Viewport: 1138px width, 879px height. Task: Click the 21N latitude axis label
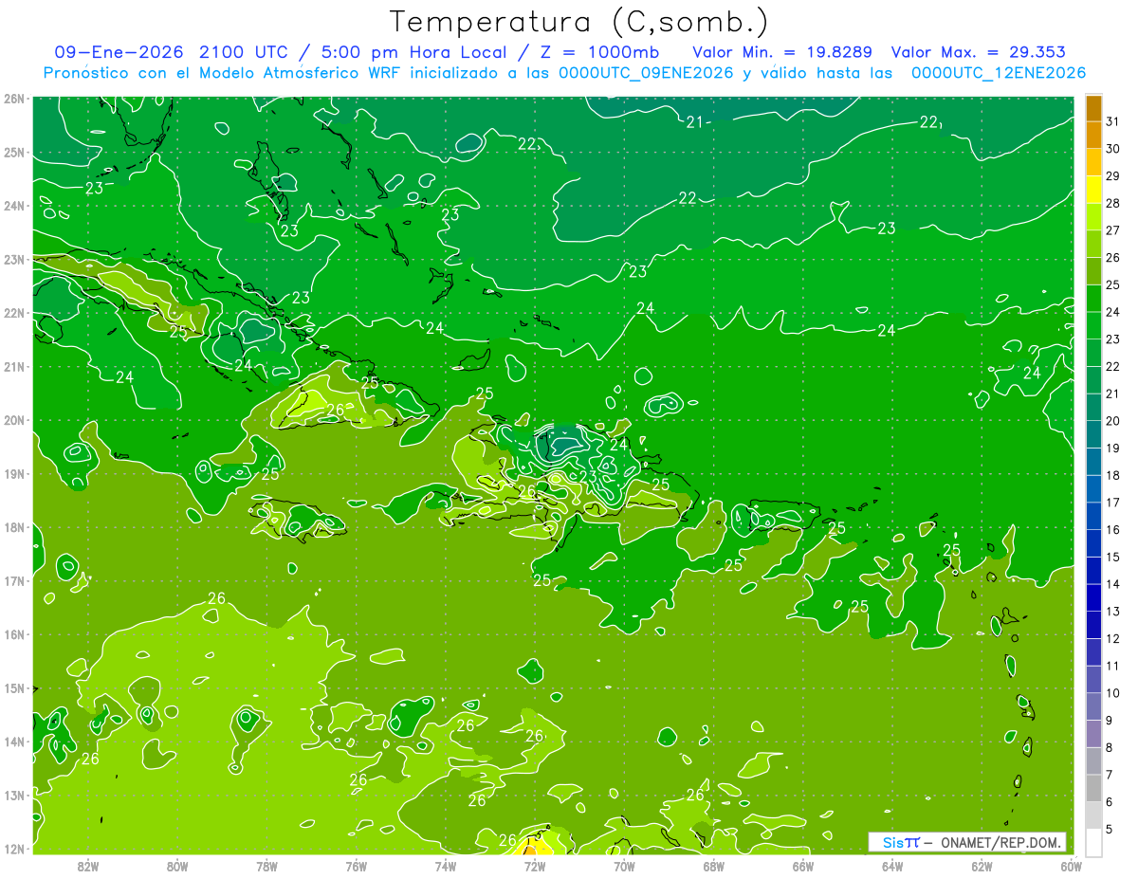click(x=14, y=366)
